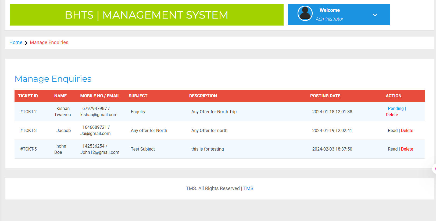
Task: Click description 'Any Offer for north'
Action: click(x=209, y=130)
